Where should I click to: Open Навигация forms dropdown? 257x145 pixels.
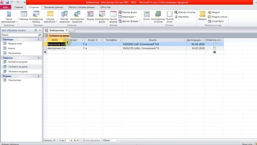[x=127, y=17]
